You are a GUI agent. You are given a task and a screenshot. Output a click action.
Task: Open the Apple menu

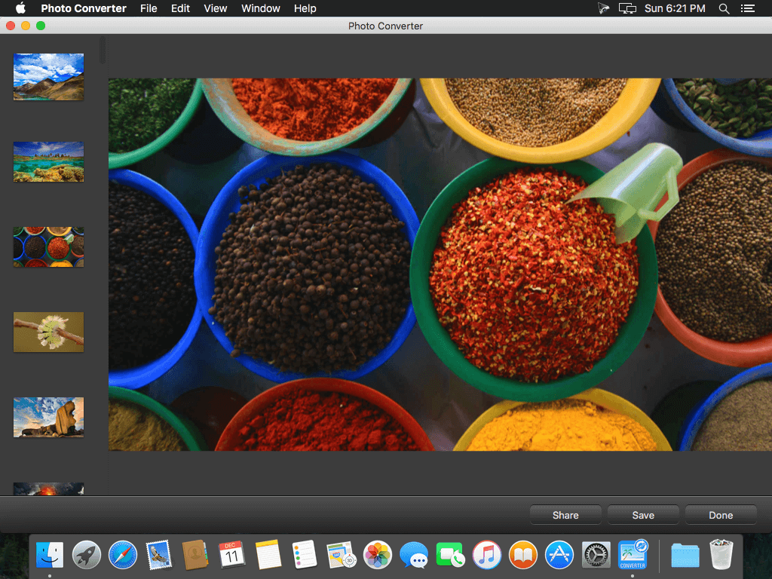pyautogui.click(x=20, y=8)
